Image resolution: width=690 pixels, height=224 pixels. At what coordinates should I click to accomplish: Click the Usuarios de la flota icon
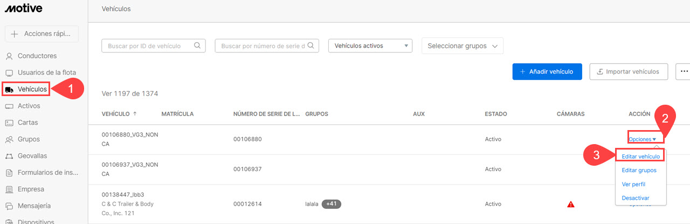(x=9, y=73)
